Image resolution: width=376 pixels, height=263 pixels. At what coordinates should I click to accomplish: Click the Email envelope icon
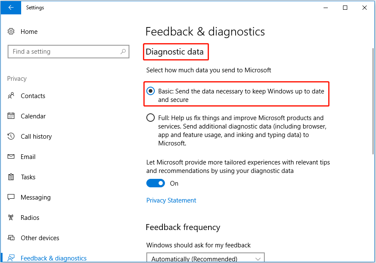11,157
